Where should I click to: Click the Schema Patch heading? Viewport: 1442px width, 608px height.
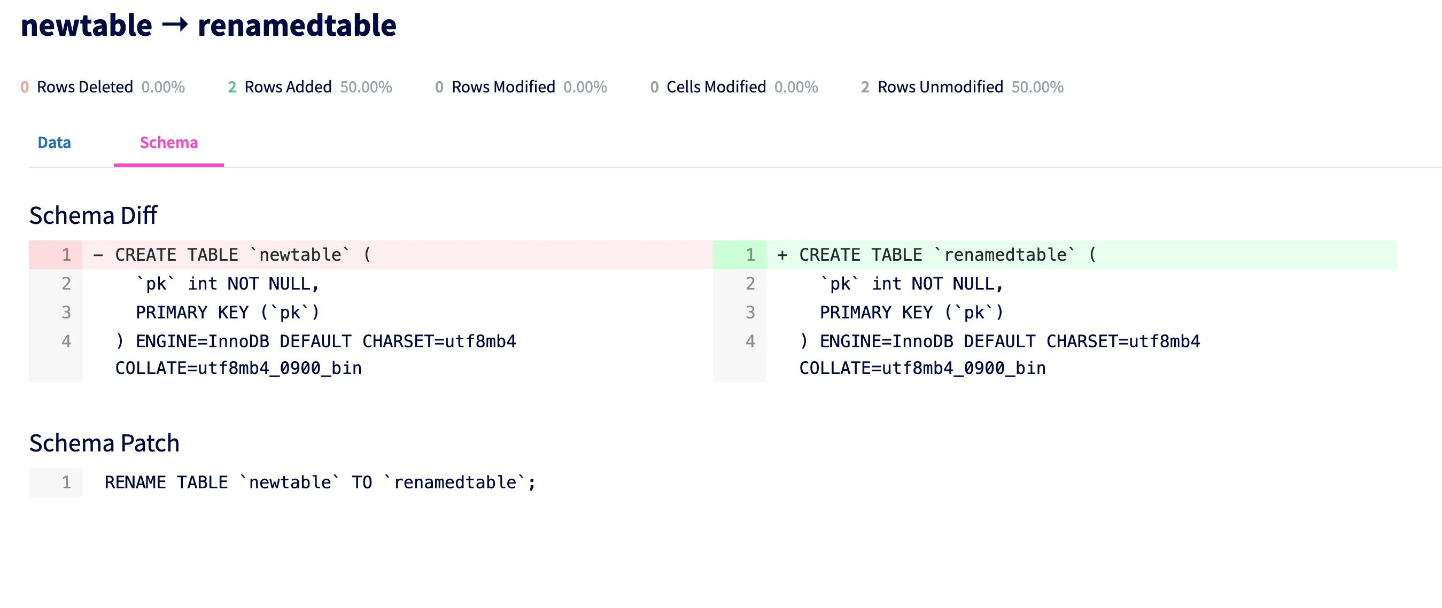click(x=104, y=443)
